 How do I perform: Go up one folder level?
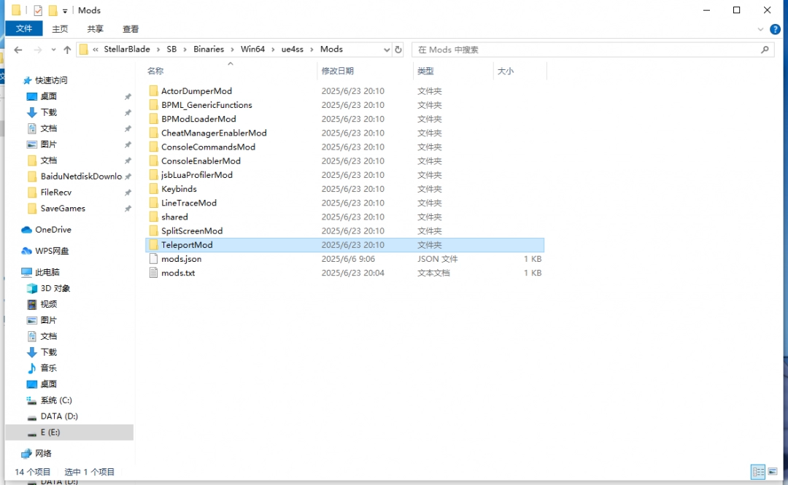pyautogui.click(x=67, y=50)
